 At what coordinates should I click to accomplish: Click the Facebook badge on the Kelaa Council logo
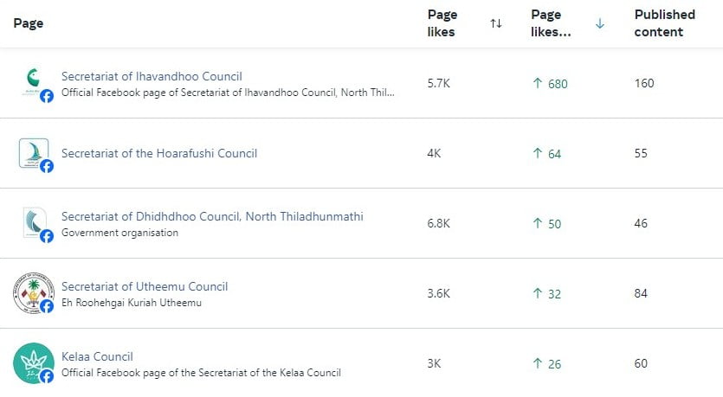click(47, 376)
